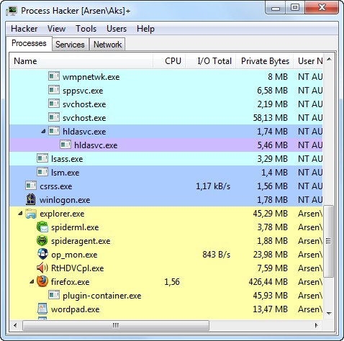Viewport: 344px width, 341px height.
Task: Sort by the User Name column header
Action: [308, 61]
